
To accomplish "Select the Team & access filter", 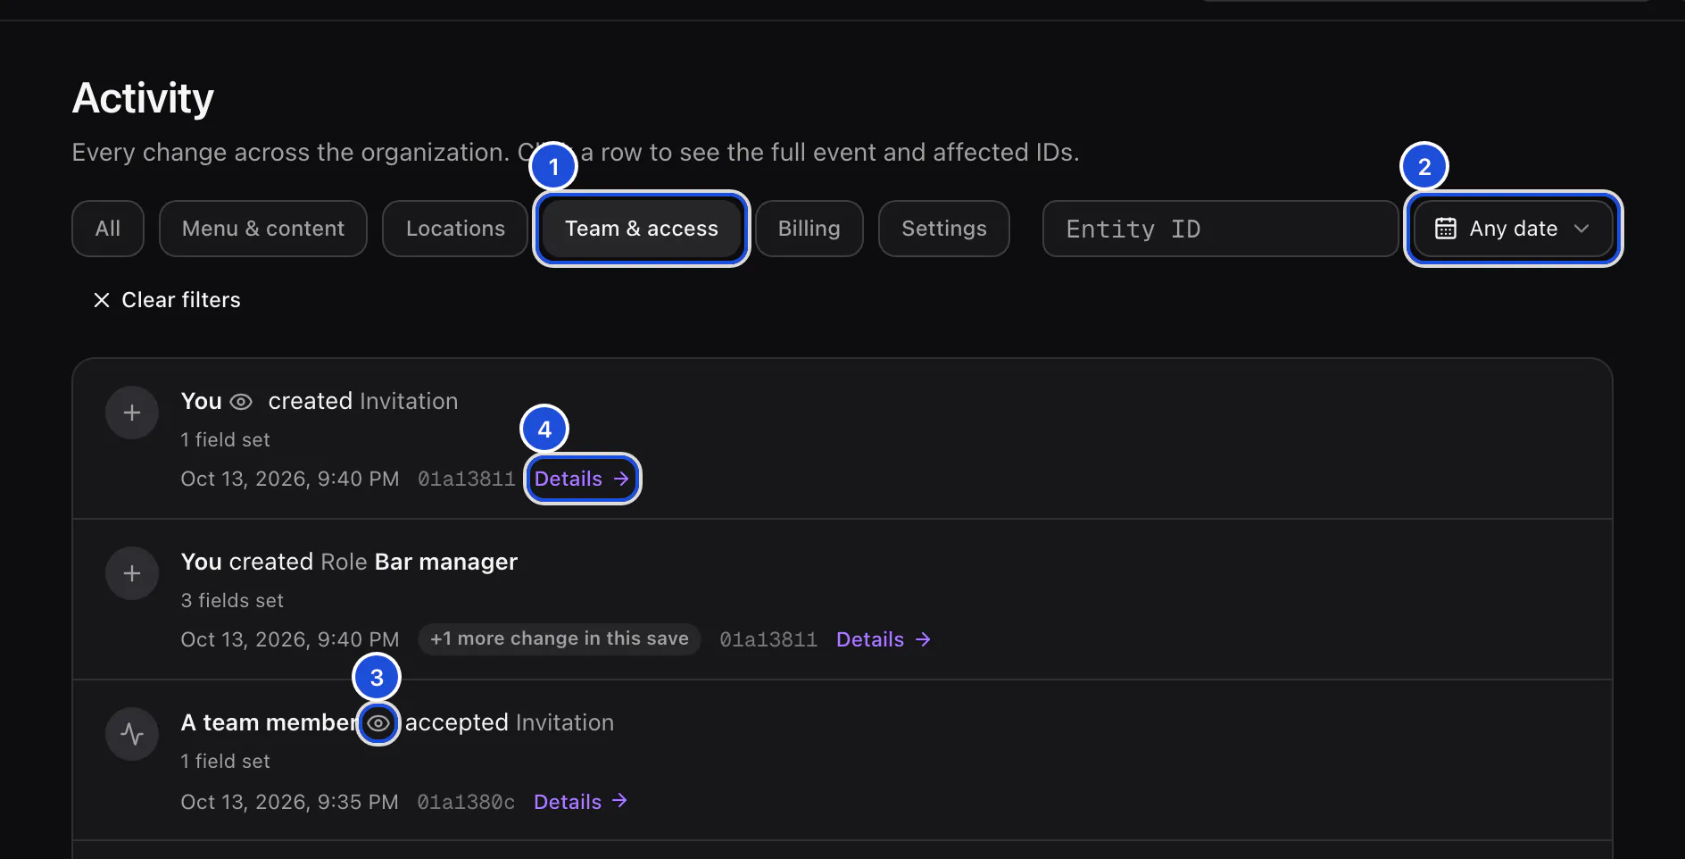I will pyautogui.click(x=642, y=229).
